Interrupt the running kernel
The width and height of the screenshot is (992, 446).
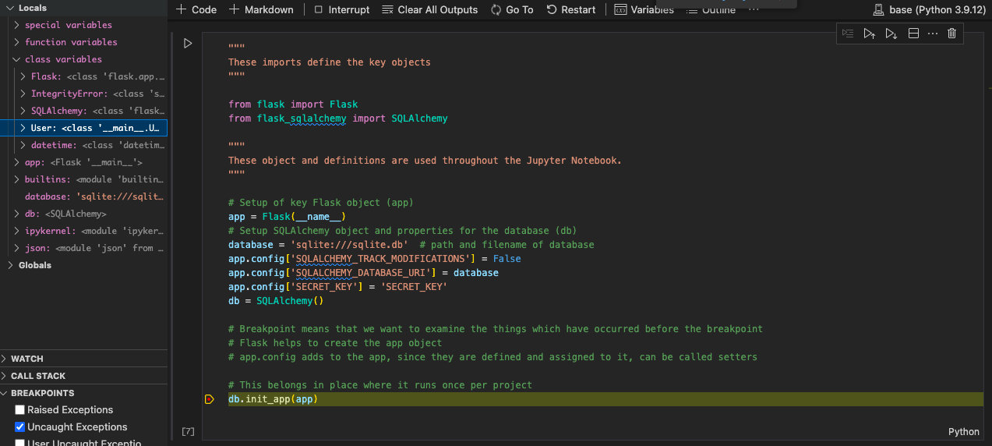click(342, 9)
